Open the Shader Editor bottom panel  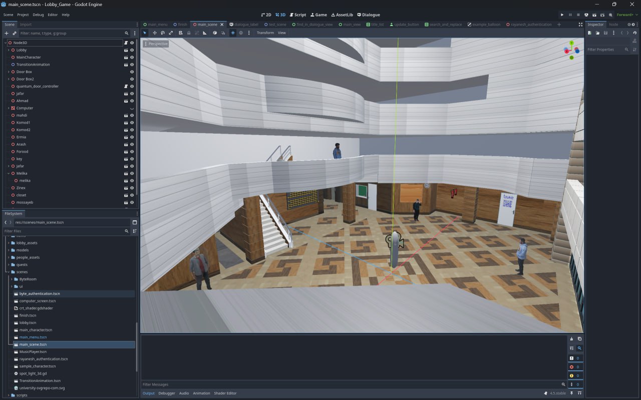click(x=225, y=393)
